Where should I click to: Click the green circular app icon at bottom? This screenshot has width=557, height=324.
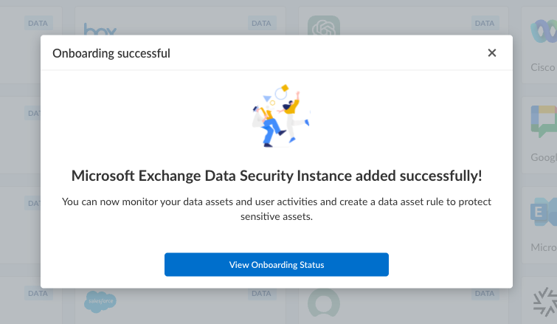(x=323, y=304)
